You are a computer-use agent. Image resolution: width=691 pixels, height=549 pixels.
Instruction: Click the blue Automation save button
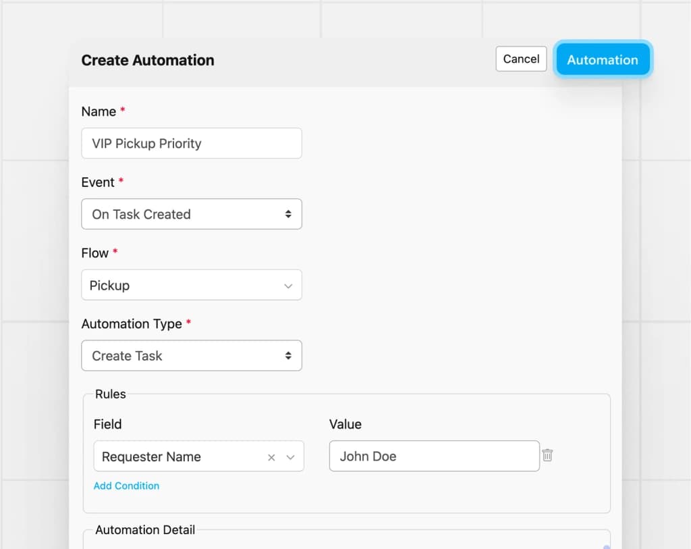click(603, 59)
